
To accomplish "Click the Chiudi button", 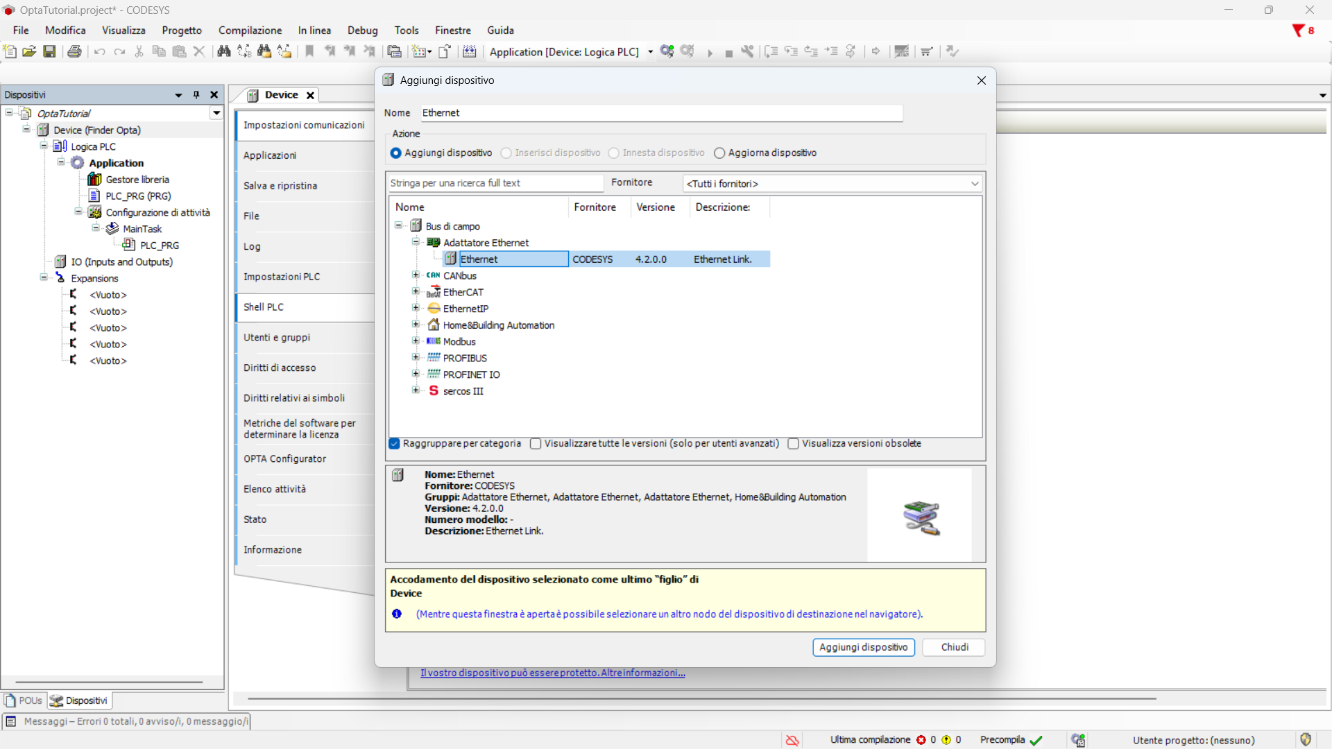I will tap(954, 647).
